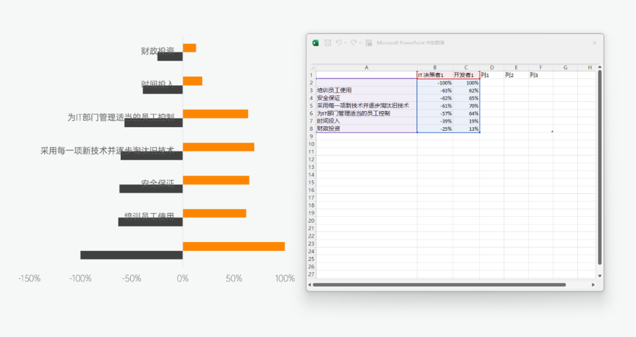Image resolution: width=636 pixels, height=337 pixels.
Task: Click the Select All corner of the sheet
Action: tap(312, 67)
